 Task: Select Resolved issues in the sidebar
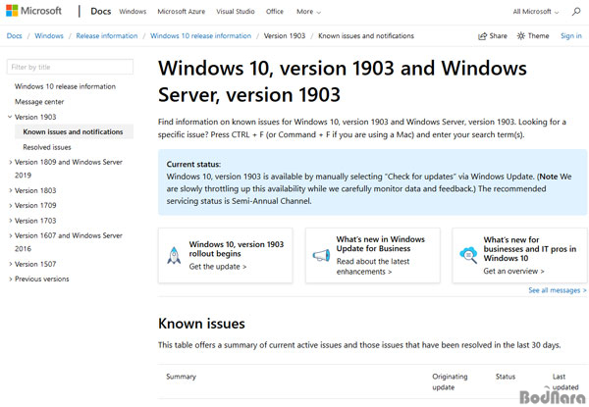pos(47,146)
